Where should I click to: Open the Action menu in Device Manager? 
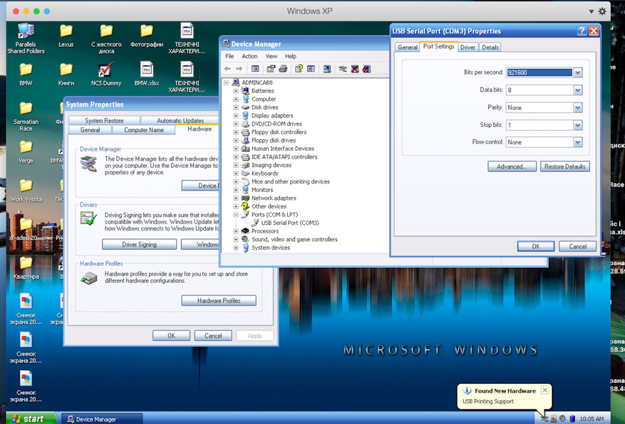249,56
